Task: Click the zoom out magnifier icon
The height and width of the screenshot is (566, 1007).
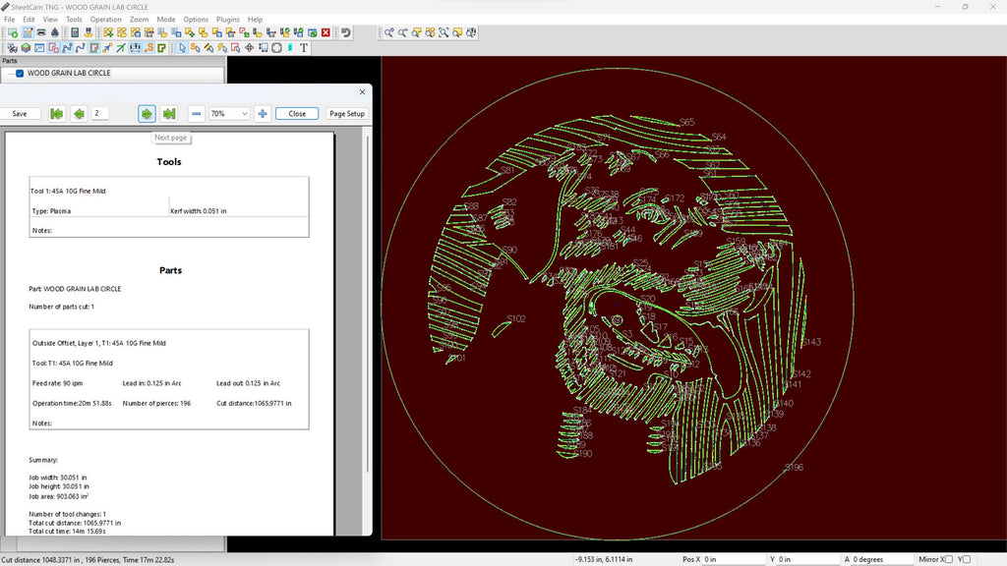Action: (x=402, y=32)
